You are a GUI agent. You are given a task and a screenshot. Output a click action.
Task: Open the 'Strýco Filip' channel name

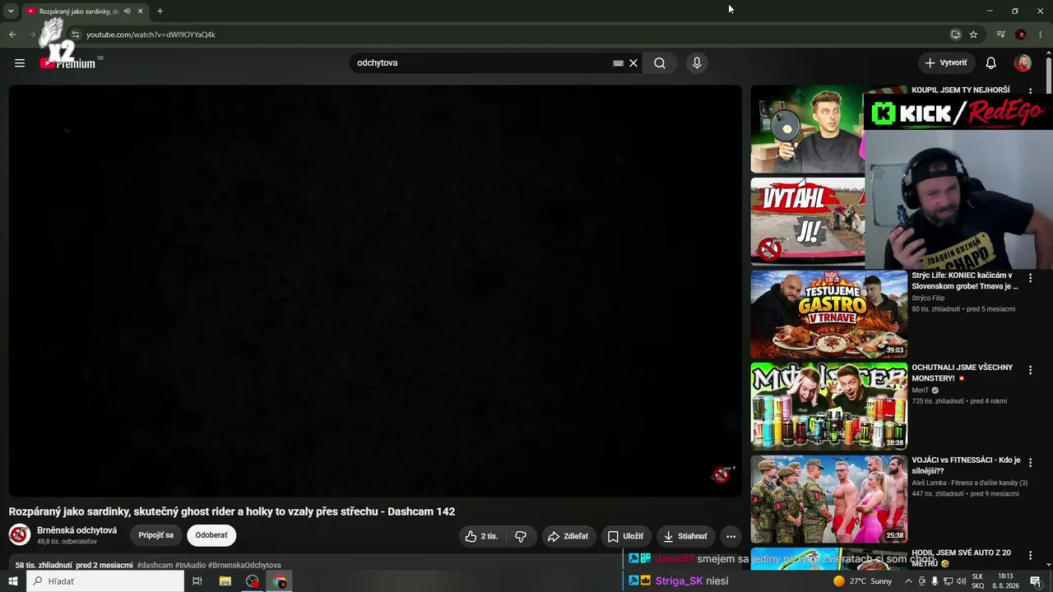click(x=928, y=298)
